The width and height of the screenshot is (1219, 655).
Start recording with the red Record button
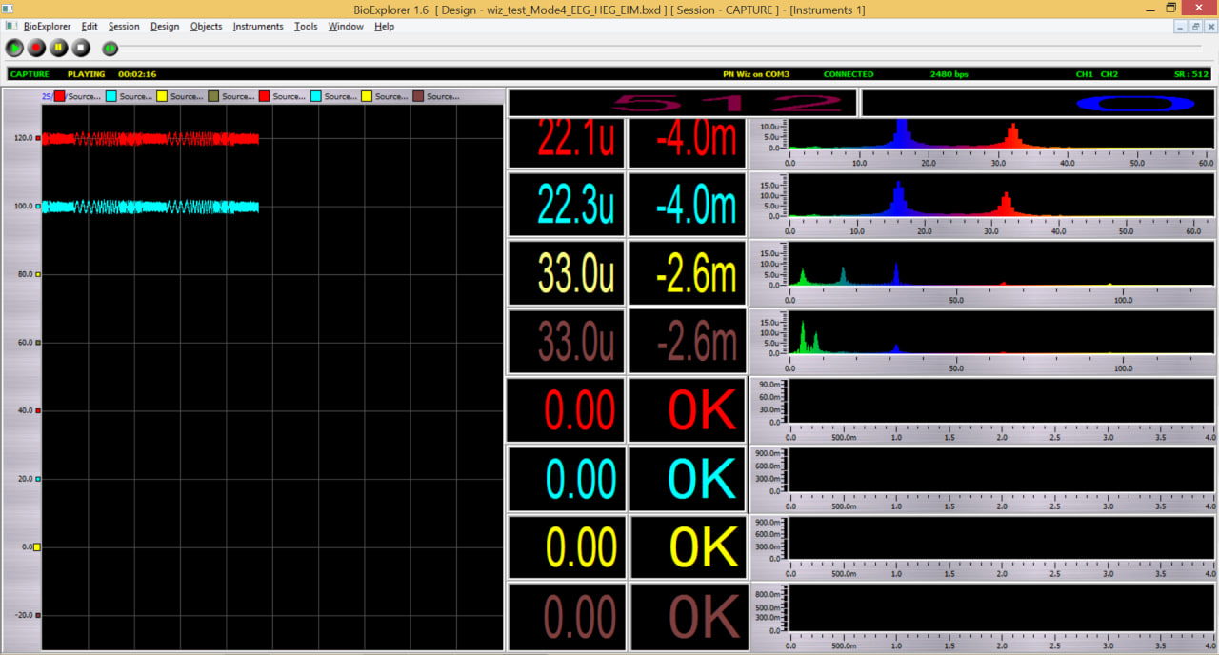point(37,48)
